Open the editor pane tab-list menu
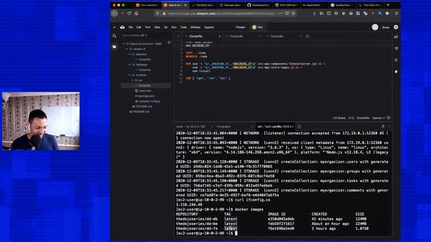 click(x=178, y=36)
